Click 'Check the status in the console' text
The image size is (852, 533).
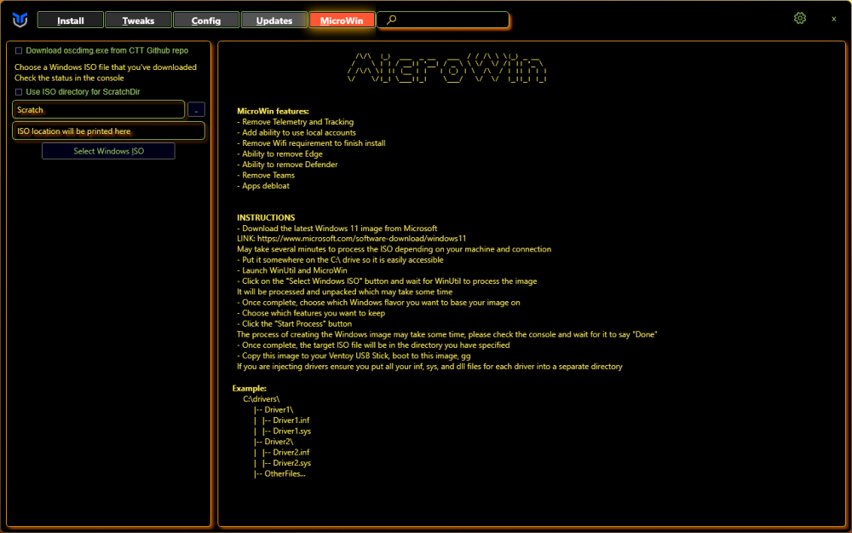[69, 78]
